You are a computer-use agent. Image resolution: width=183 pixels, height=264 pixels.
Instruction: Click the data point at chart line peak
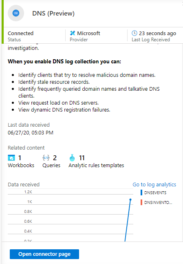(130, 199)
